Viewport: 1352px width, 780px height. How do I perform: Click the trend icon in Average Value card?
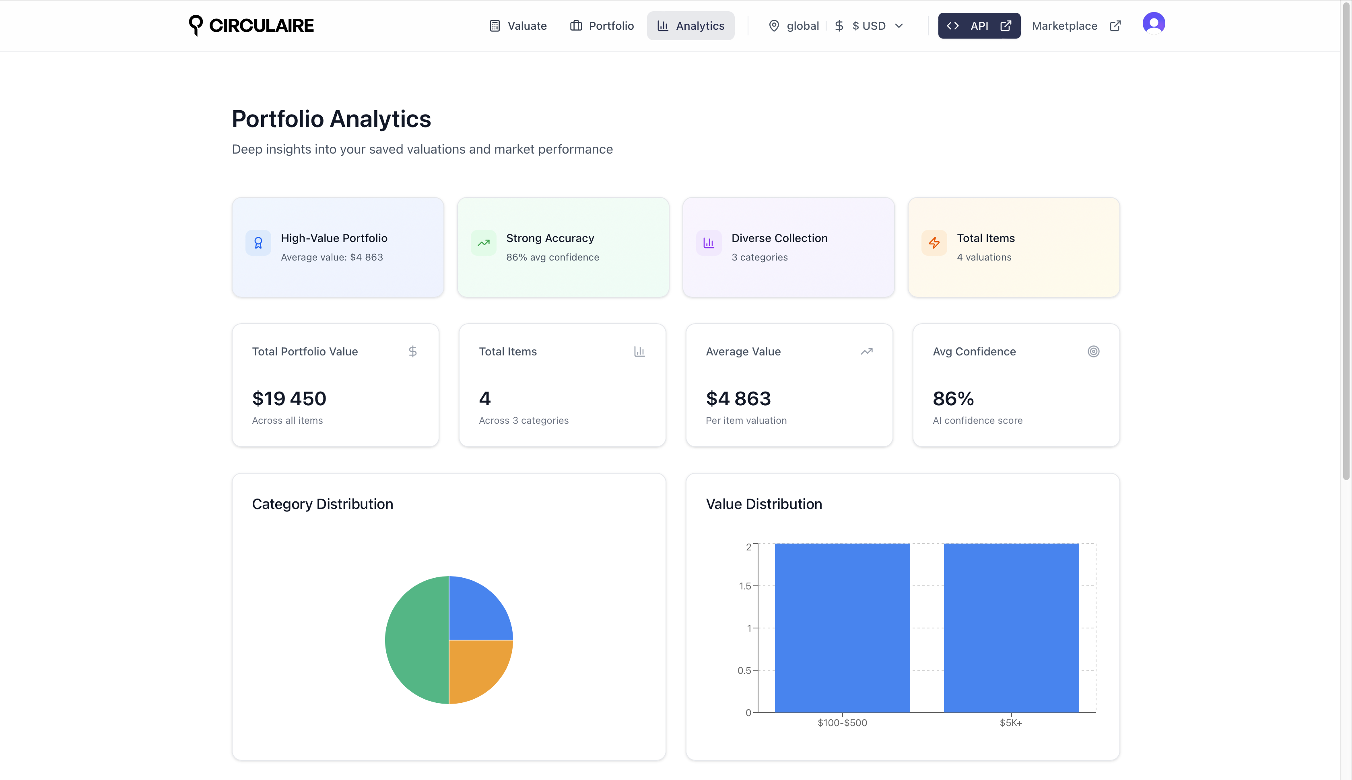[x=866, y=351]
